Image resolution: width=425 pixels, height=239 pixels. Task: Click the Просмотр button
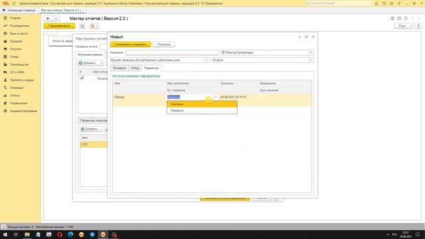click(x=164, y=44)
